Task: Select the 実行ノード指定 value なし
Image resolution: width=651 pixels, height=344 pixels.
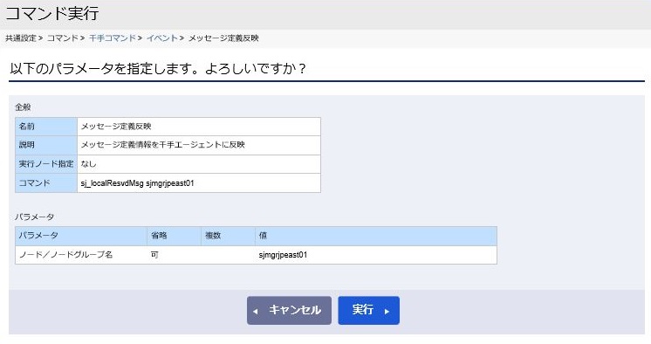Action: point(88,164)
